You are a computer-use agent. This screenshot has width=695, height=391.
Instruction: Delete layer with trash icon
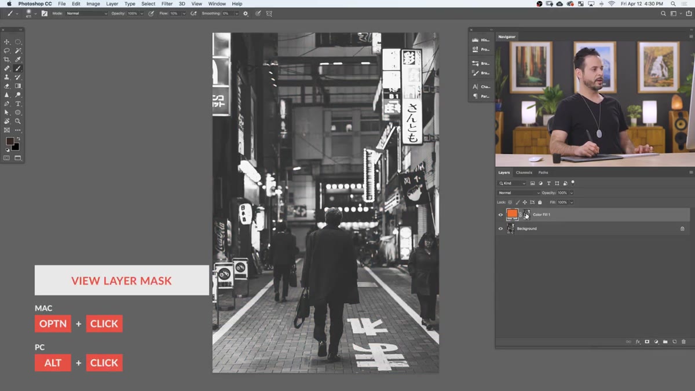(x=684, y=342)
